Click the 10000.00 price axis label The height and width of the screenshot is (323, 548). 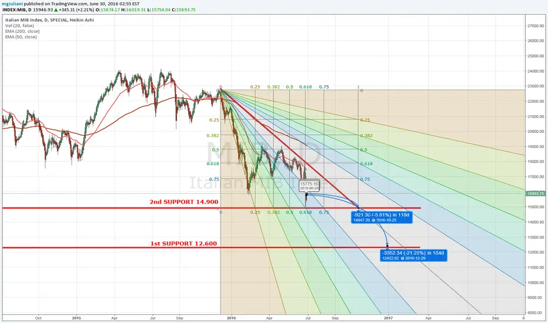click(x=535, y=282)
